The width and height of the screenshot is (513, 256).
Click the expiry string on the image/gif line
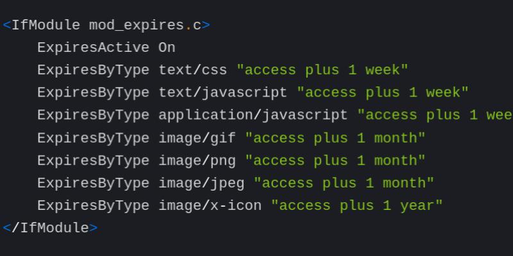(335, 138)
